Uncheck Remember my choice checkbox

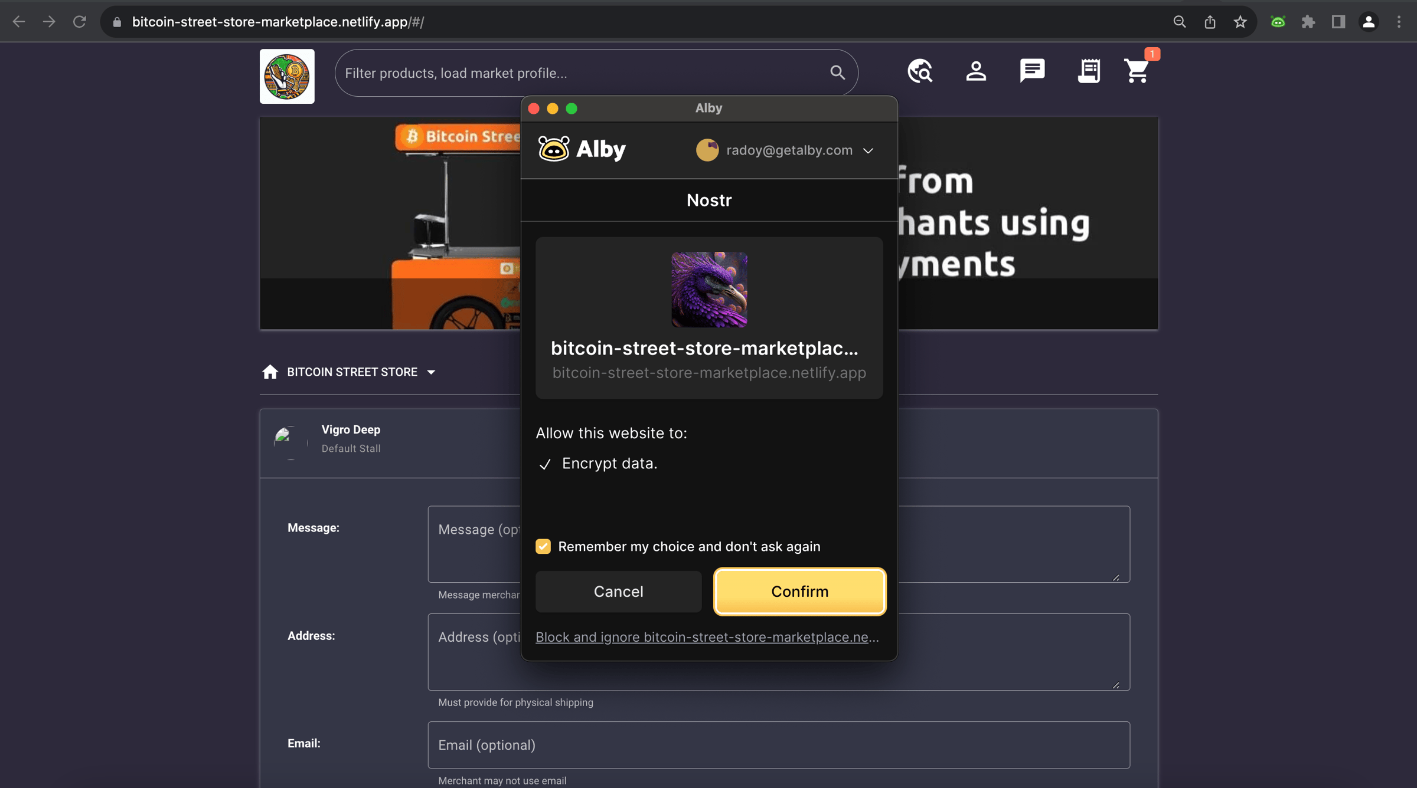[543, 546]
